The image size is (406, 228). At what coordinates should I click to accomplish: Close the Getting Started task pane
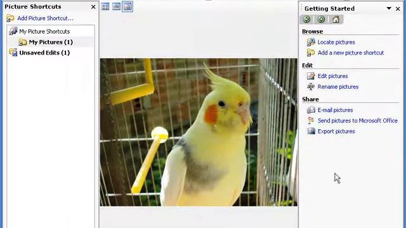[x=398, y=9]
